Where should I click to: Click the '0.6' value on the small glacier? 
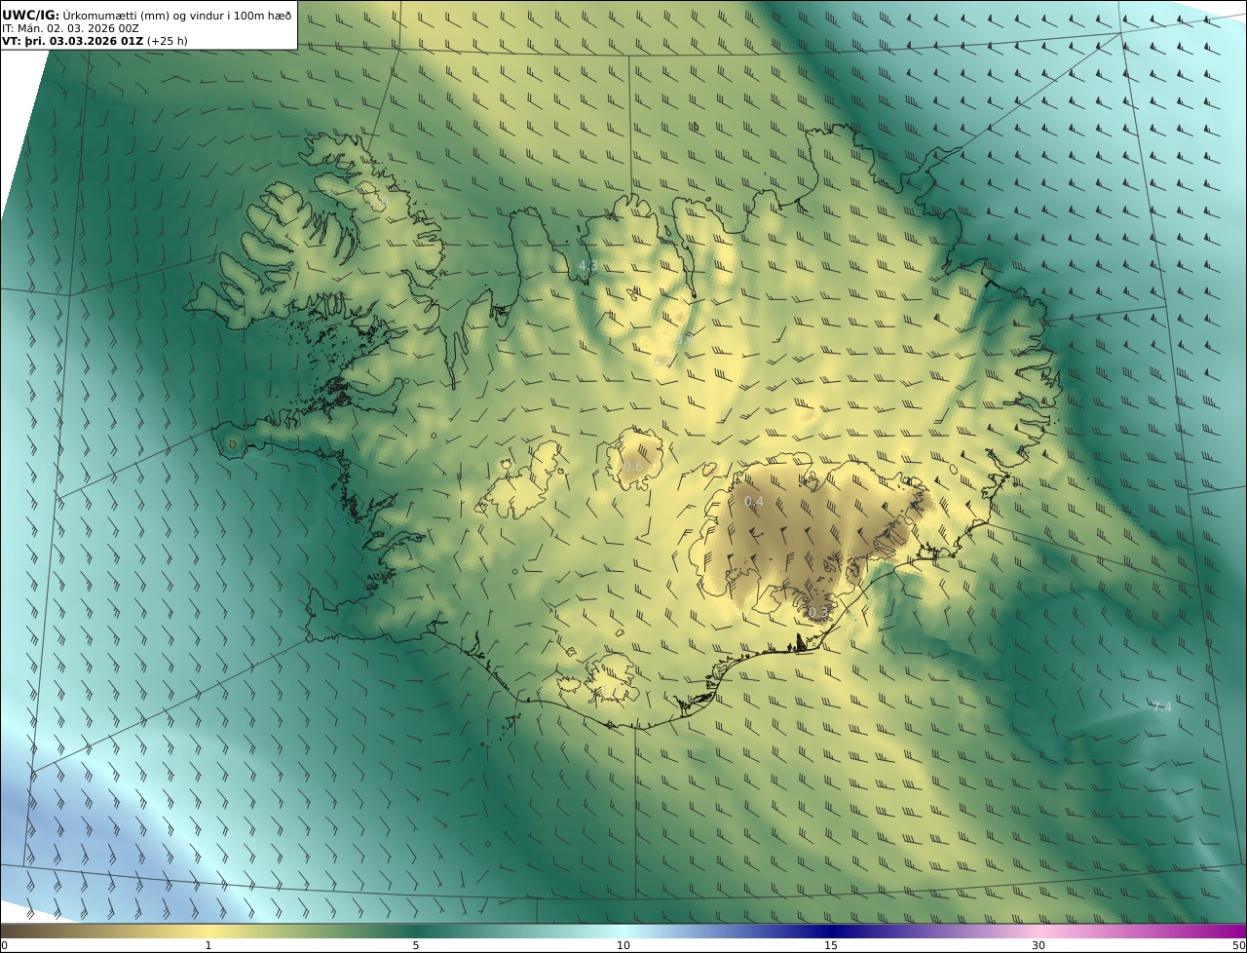633,467
